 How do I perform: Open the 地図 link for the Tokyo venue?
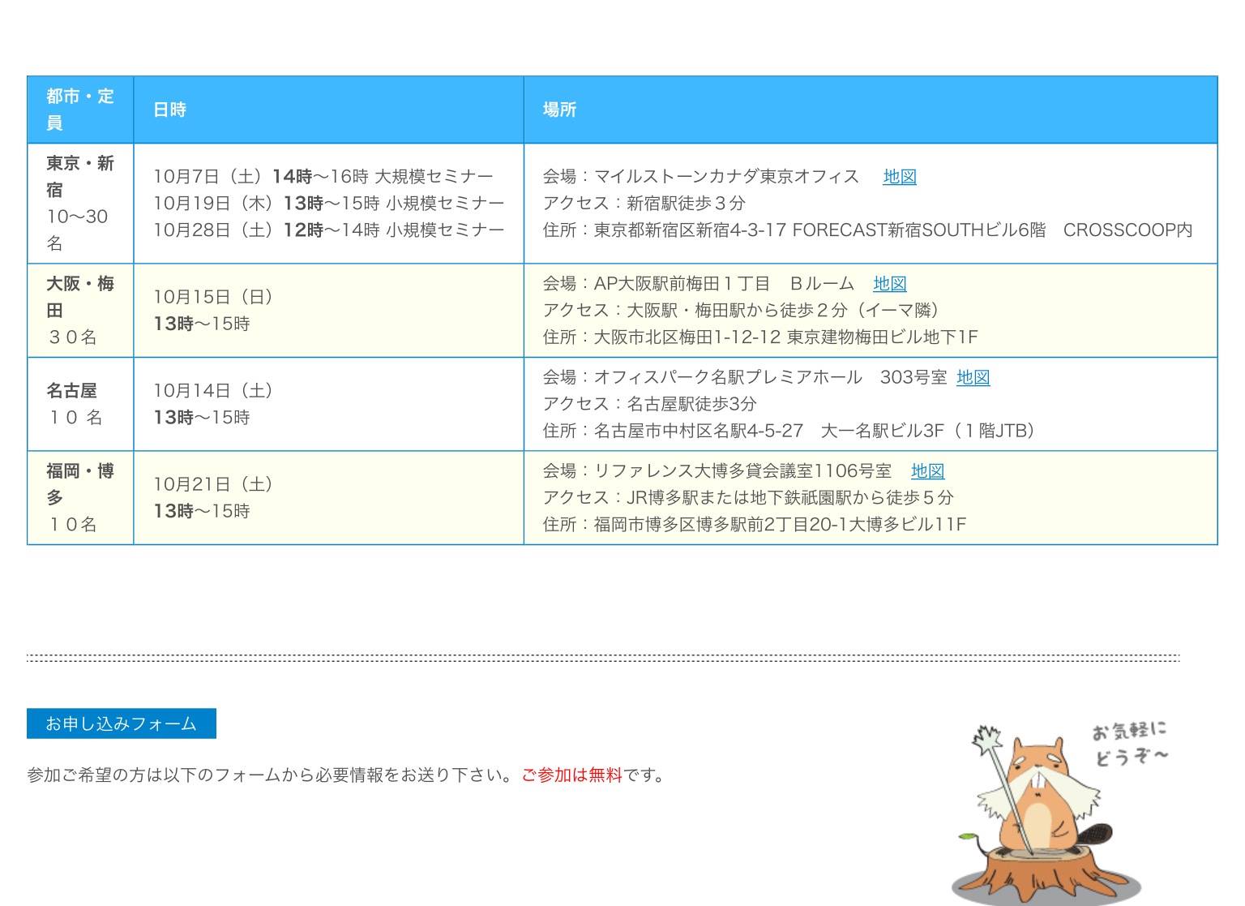899,177
